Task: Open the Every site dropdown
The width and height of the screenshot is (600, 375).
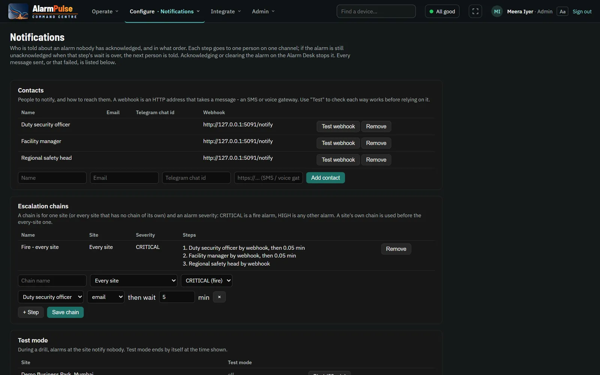Action: pyautogui.click(x=133, y=280)
